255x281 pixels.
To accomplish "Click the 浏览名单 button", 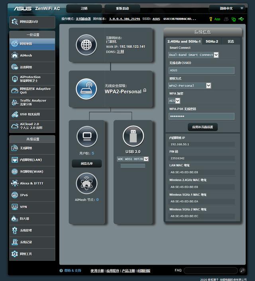I will [86, 164].
